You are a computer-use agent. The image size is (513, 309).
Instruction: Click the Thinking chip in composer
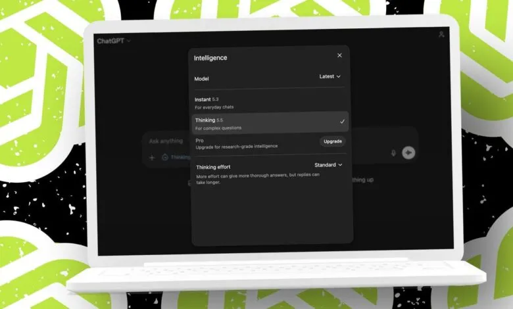[176, 157]
